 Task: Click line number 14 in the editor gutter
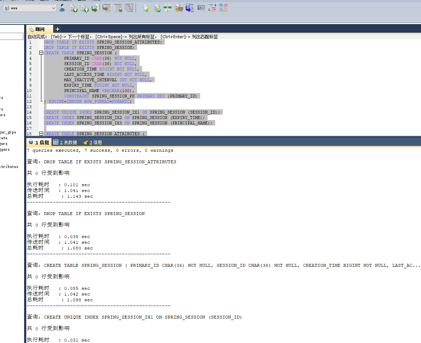30,112
